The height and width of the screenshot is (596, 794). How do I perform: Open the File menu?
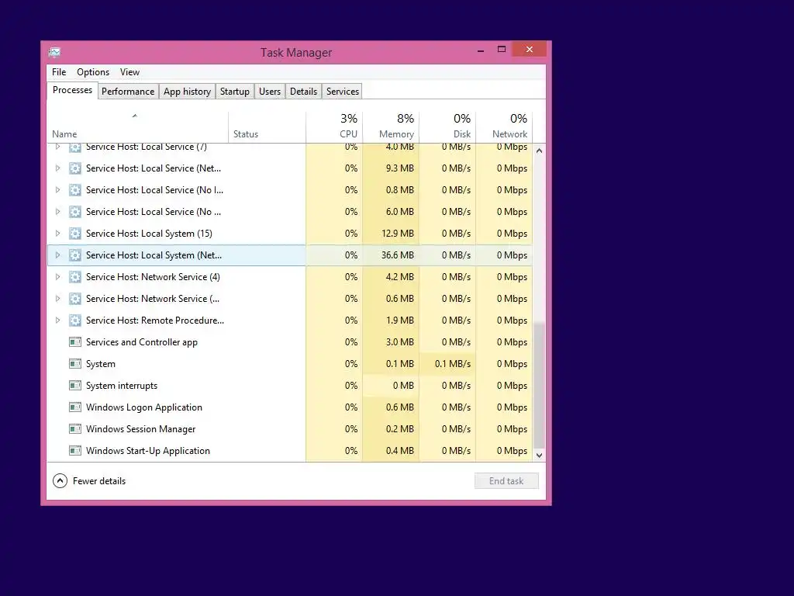point(59,72)
